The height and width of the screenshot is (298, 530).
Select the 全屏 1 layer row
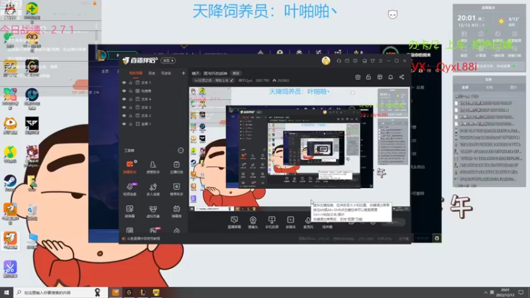tap(154, 124)
